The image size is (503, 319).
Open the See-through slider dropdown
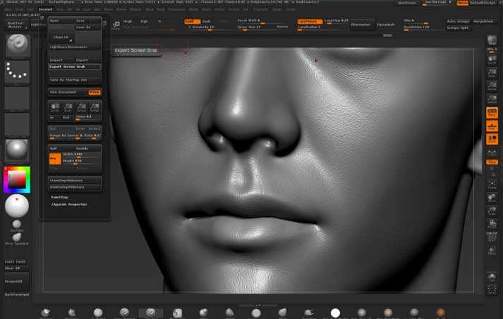(x=438, y=3)
